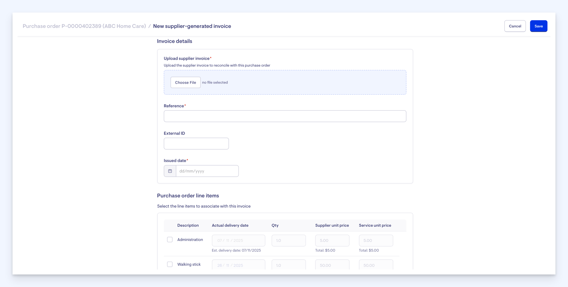Viewport: 568px width, 287px height.
Task: Open the Purchase order P-0000402389 breadcrumb
Action: [84, 26]
